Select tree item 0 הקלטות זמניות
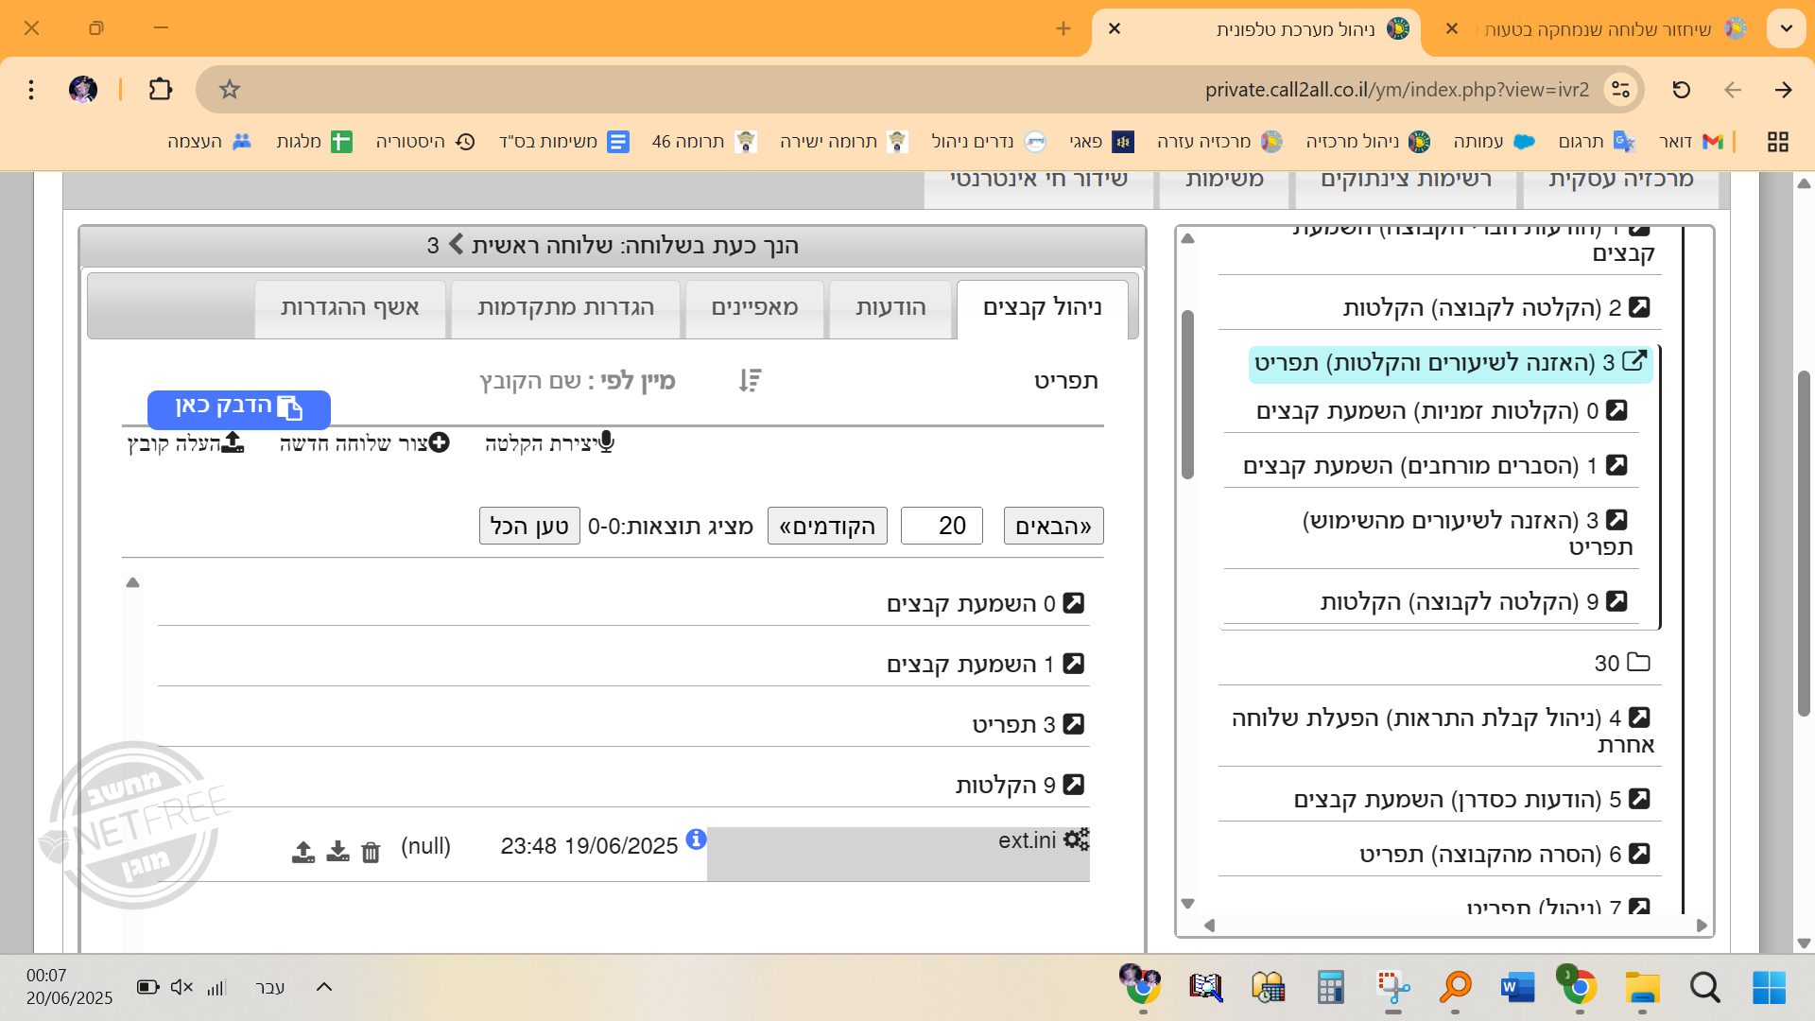Viewport: 1815px width, 1021px height. pos(1442,411)
